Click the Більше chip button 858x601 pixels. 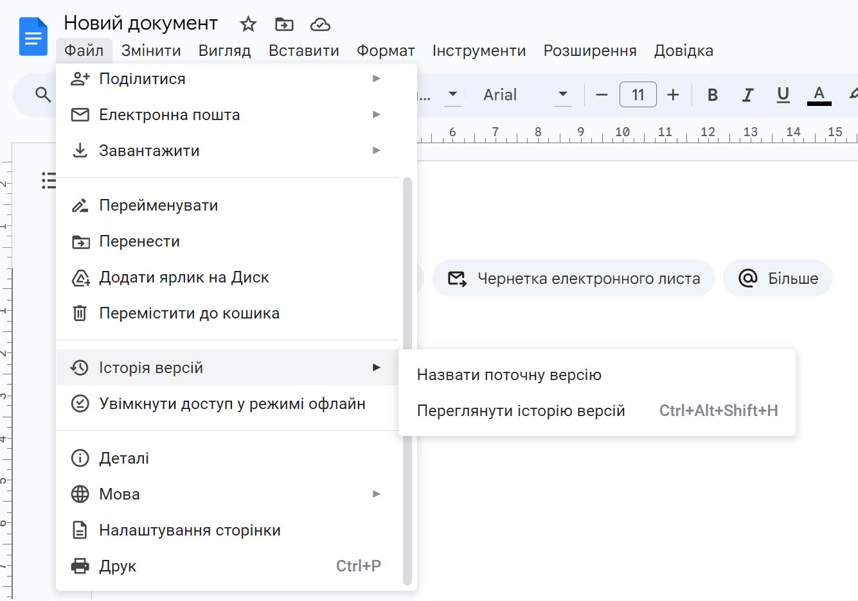coord(778,279)
